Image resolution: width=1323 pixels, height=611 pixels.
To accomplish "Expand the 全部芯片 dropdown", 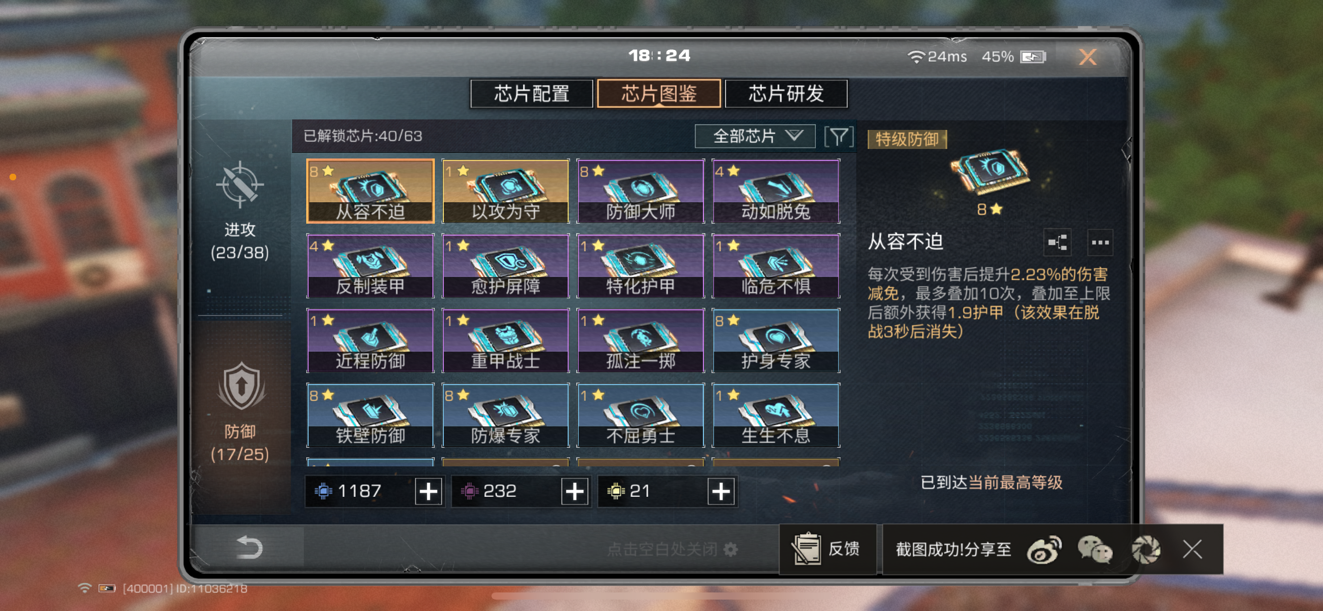I will (755, 137).
